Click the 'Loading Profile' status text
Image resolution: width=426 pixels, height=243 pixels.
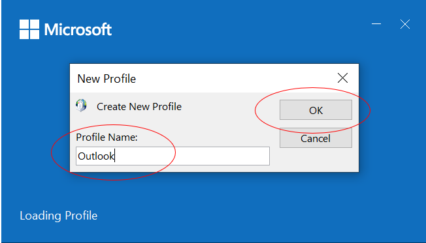point(58,216)
